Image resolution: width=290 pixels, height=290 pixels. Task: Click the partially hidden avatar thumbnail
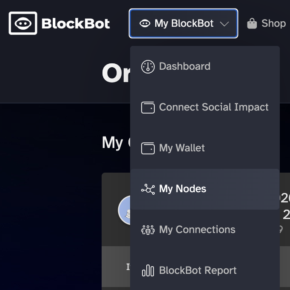coord(124,210)
